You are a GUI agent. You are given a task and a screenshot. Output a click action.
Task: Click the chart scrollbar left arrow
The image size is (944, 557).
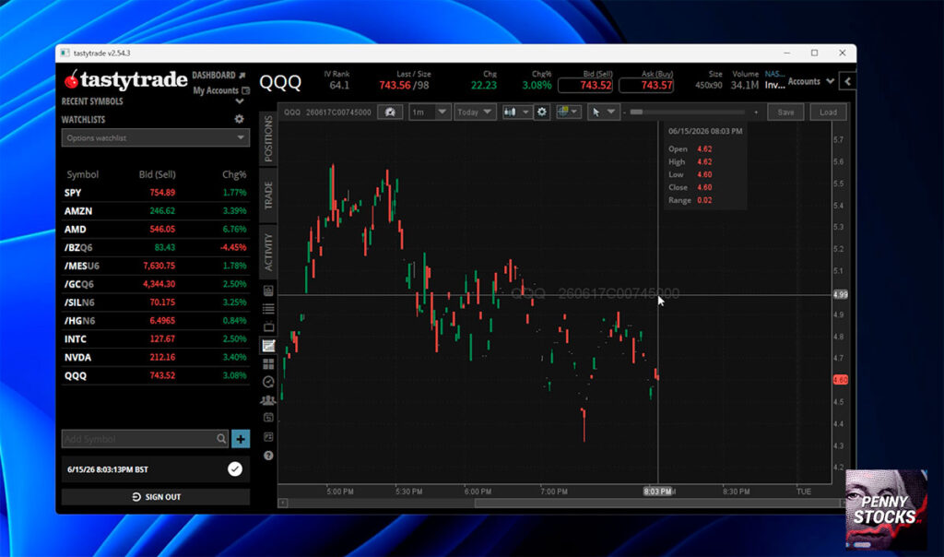tap(282, 503)
